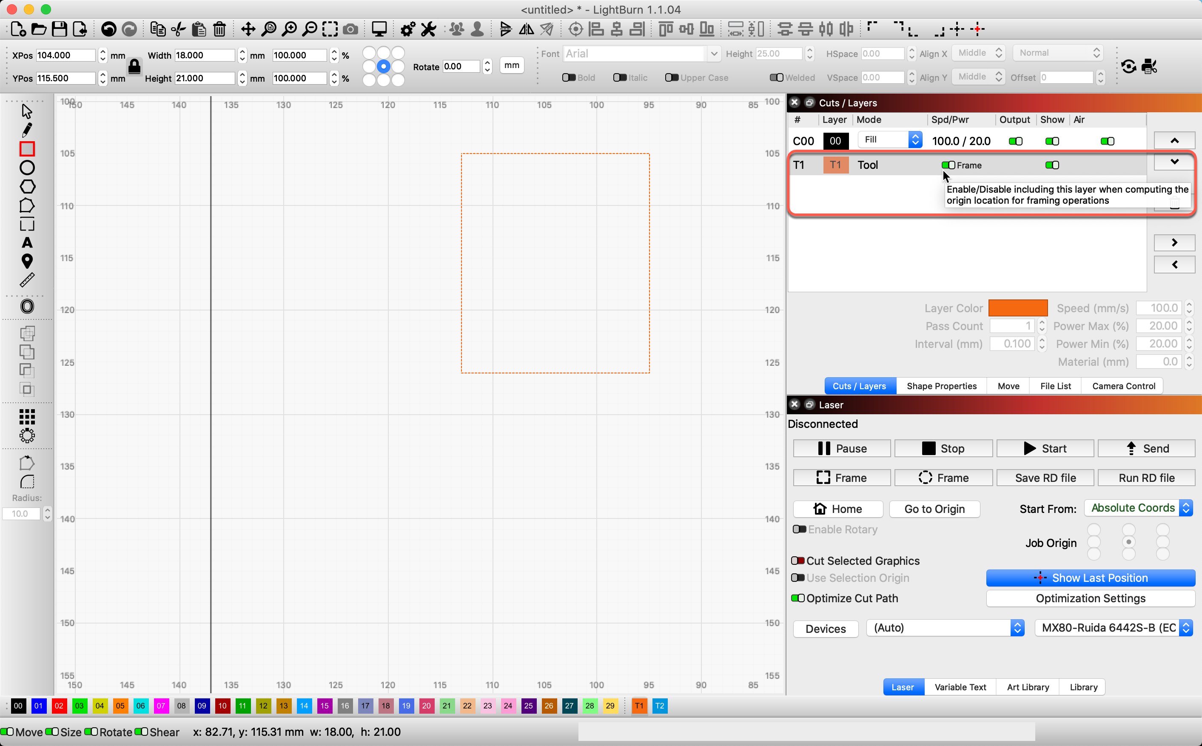Open Device Settings wrench icon
The height and width of the screenshot is (746, 1202).
429,29
